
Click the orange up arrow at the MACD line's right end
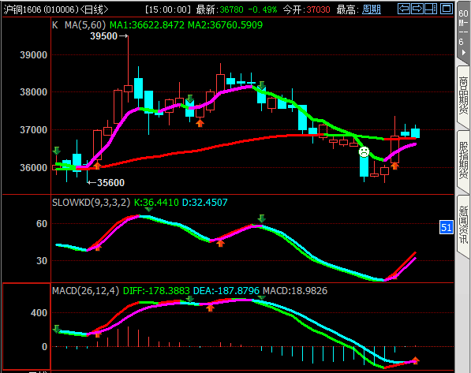[416, 360]
